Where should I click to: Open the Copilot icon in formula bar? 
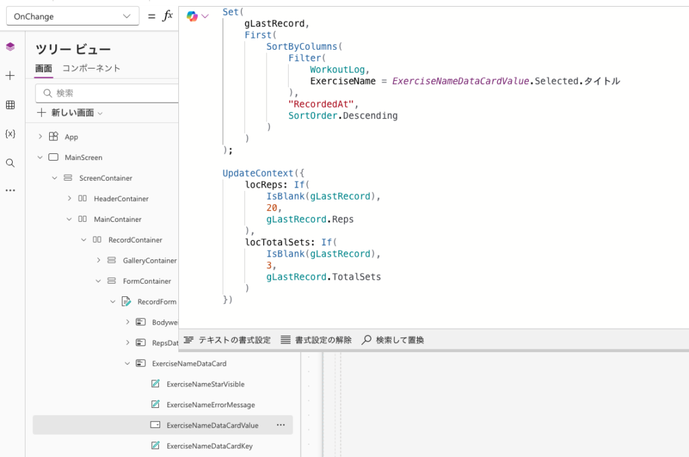[192, 16]
